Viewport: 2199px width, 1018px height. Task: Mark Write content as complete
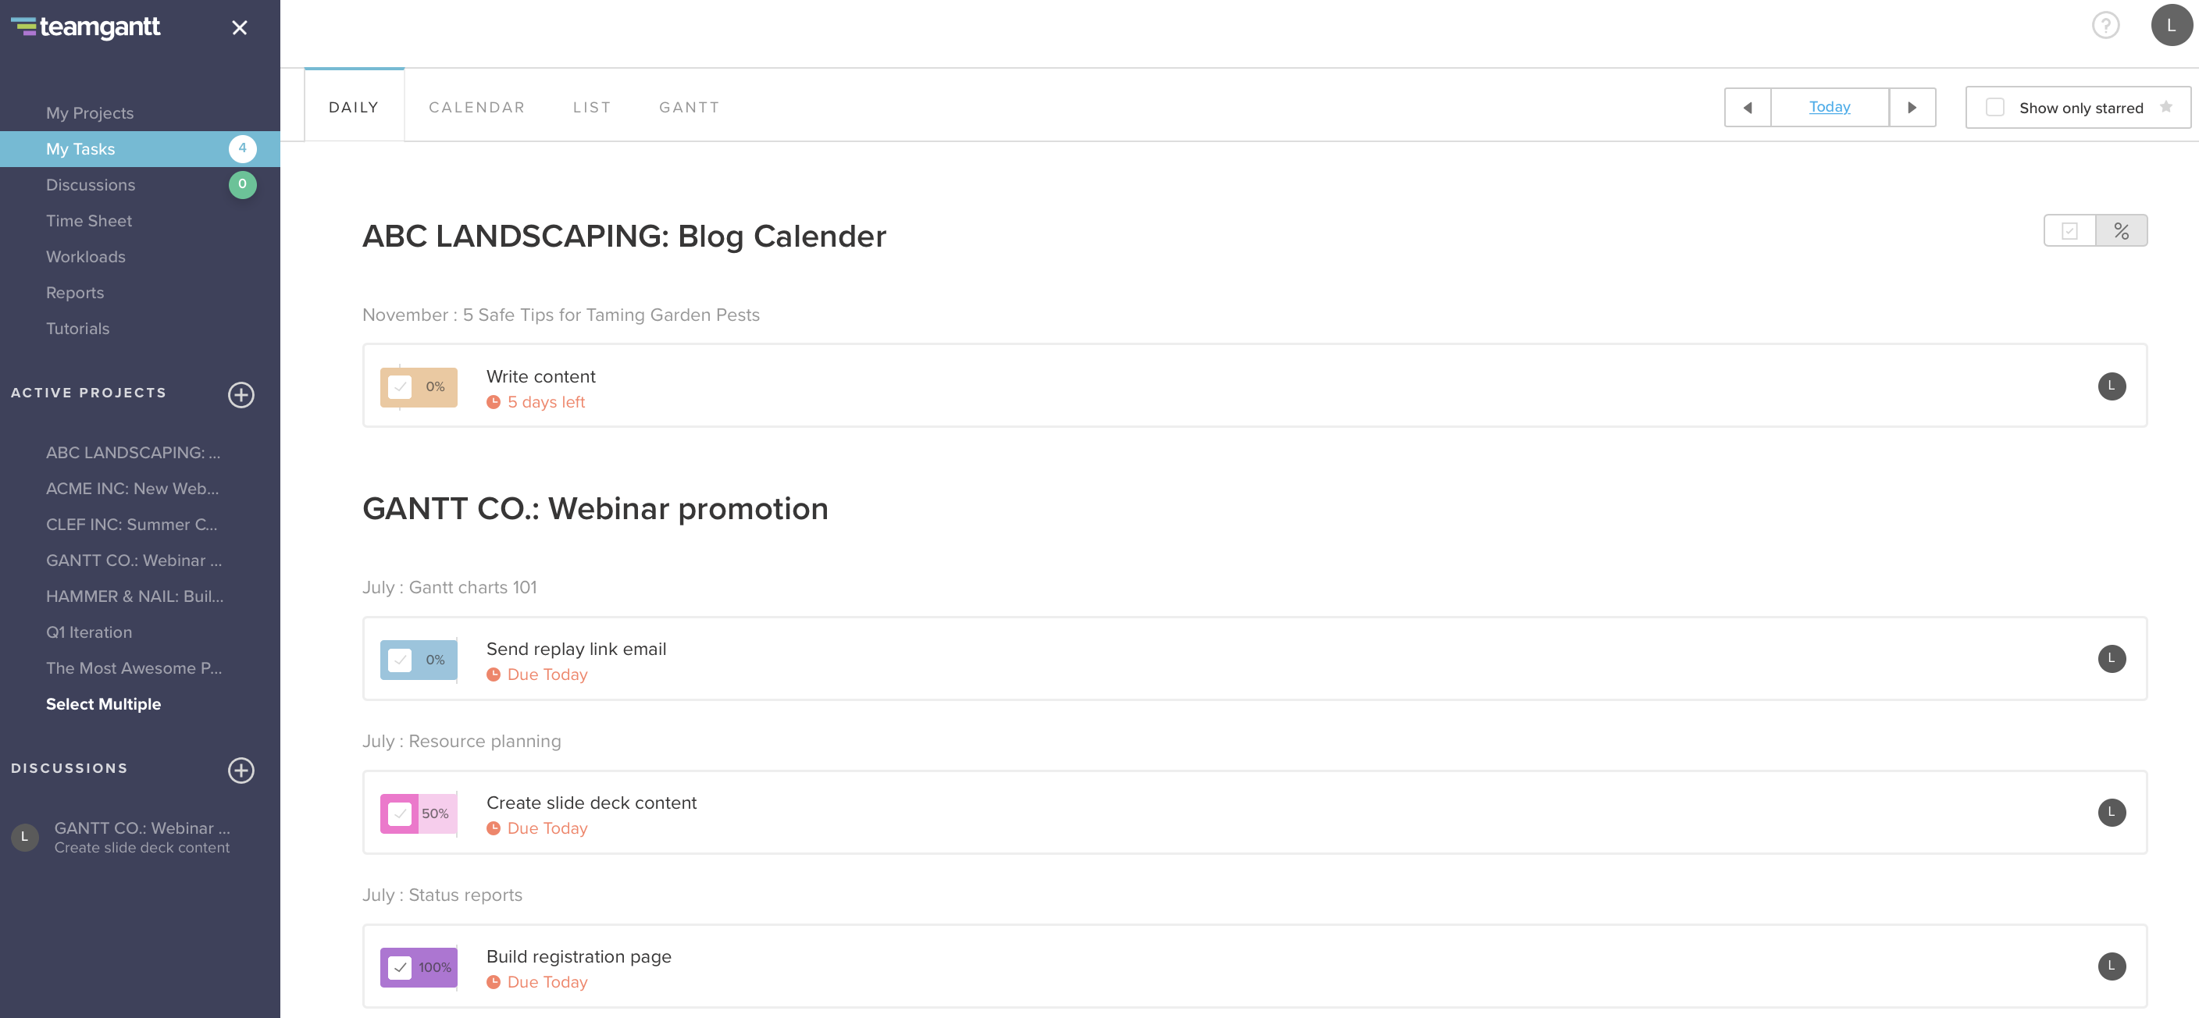pos(401,386)
